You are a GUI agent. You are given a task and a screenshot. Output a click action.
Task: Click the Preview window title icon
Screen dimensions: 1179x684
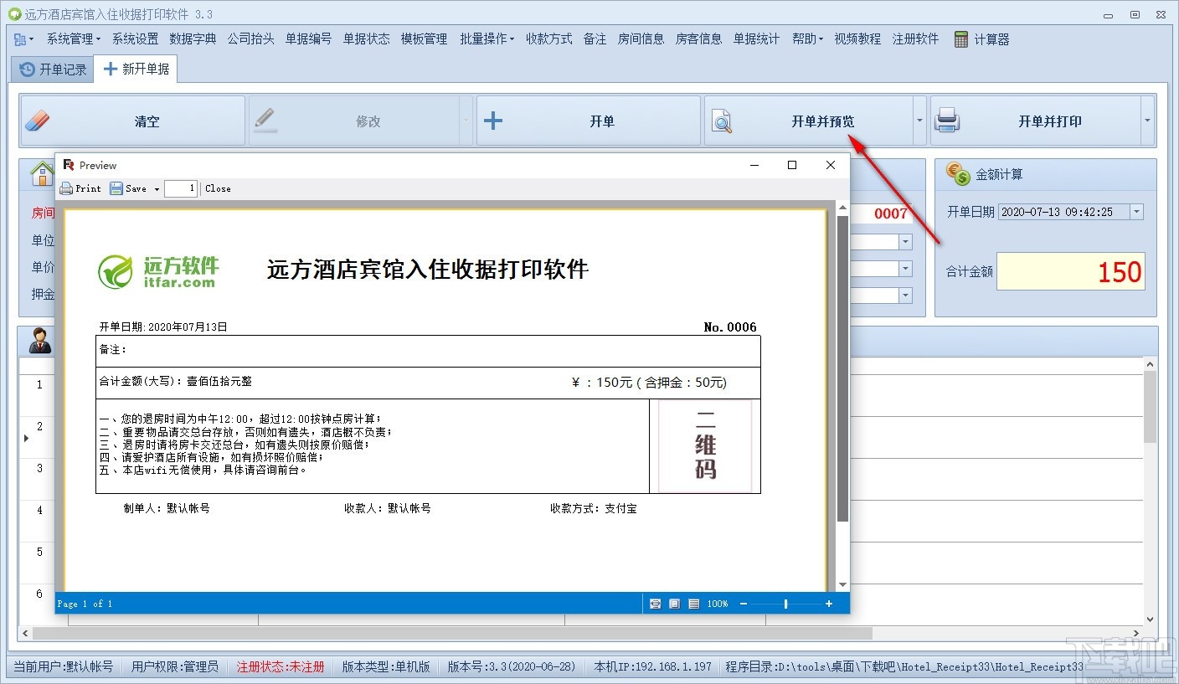click(69, 165)
